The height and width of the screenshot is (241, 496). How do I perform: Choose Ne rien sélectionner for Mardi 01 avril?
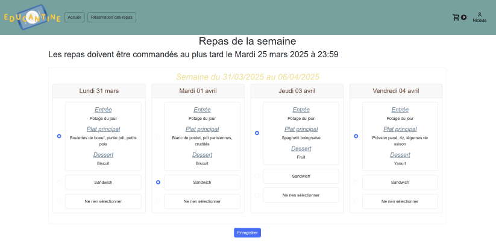click(x=158, y=201)
